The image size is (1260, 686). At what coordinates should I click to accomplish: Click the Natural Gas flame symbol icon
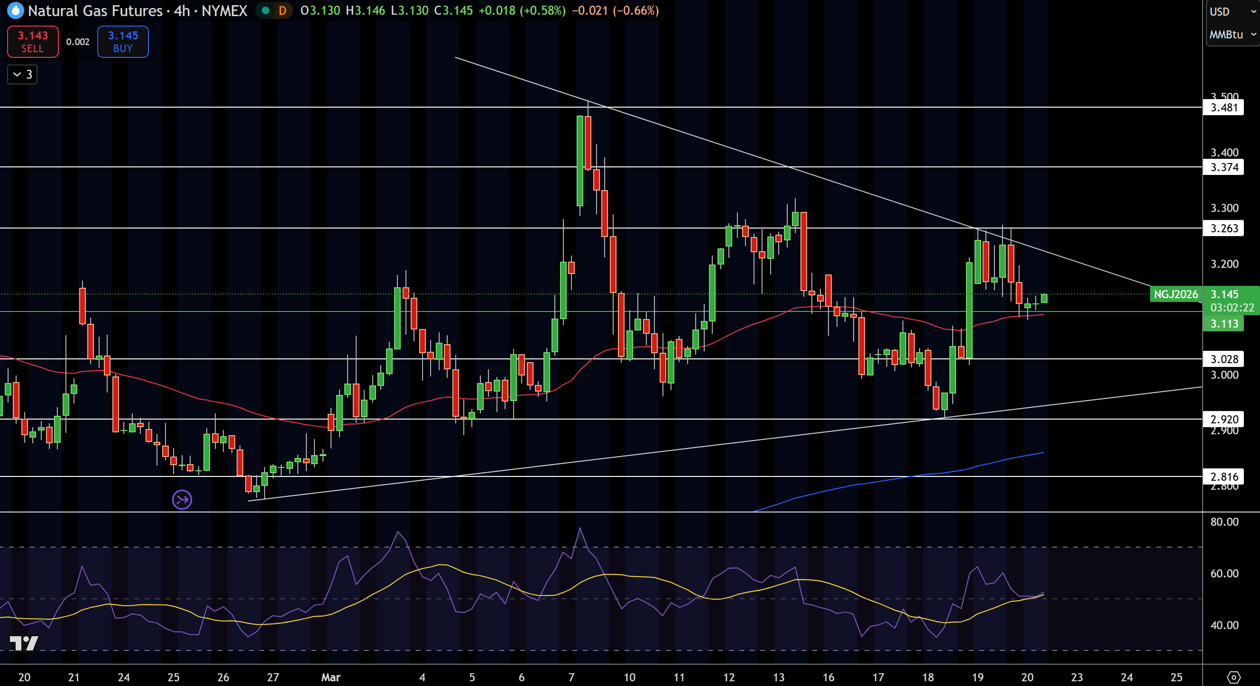(15, 10)
